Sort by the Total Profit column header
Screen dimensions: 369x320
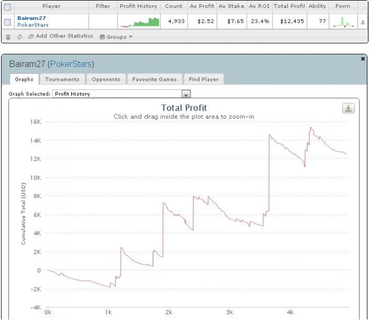289,6
